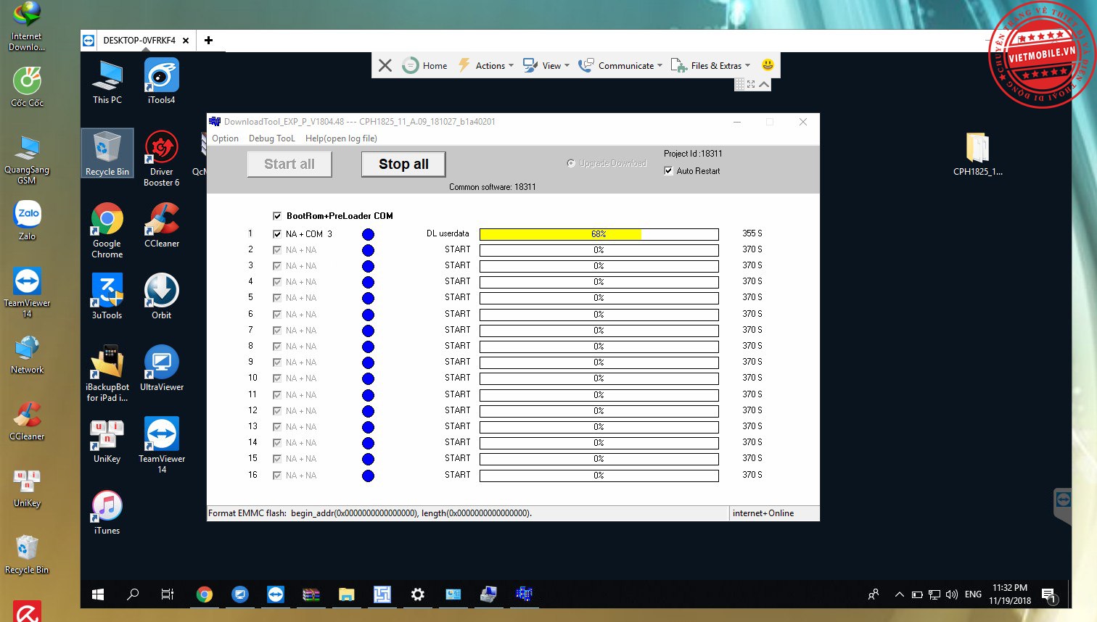Launch Driver Booster 6 shortcut
The width and height of the screenshot is (1097, 622).
tap(161, 158)
